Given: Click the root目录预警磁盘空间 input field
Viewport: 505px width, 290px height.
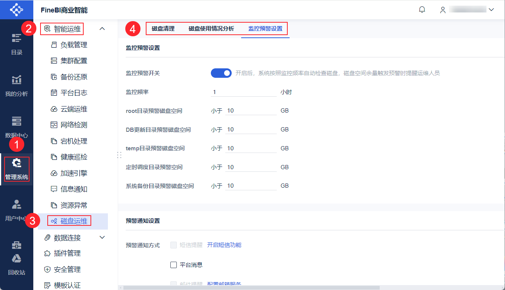Looking at the screenshot, I should point(251,111).
